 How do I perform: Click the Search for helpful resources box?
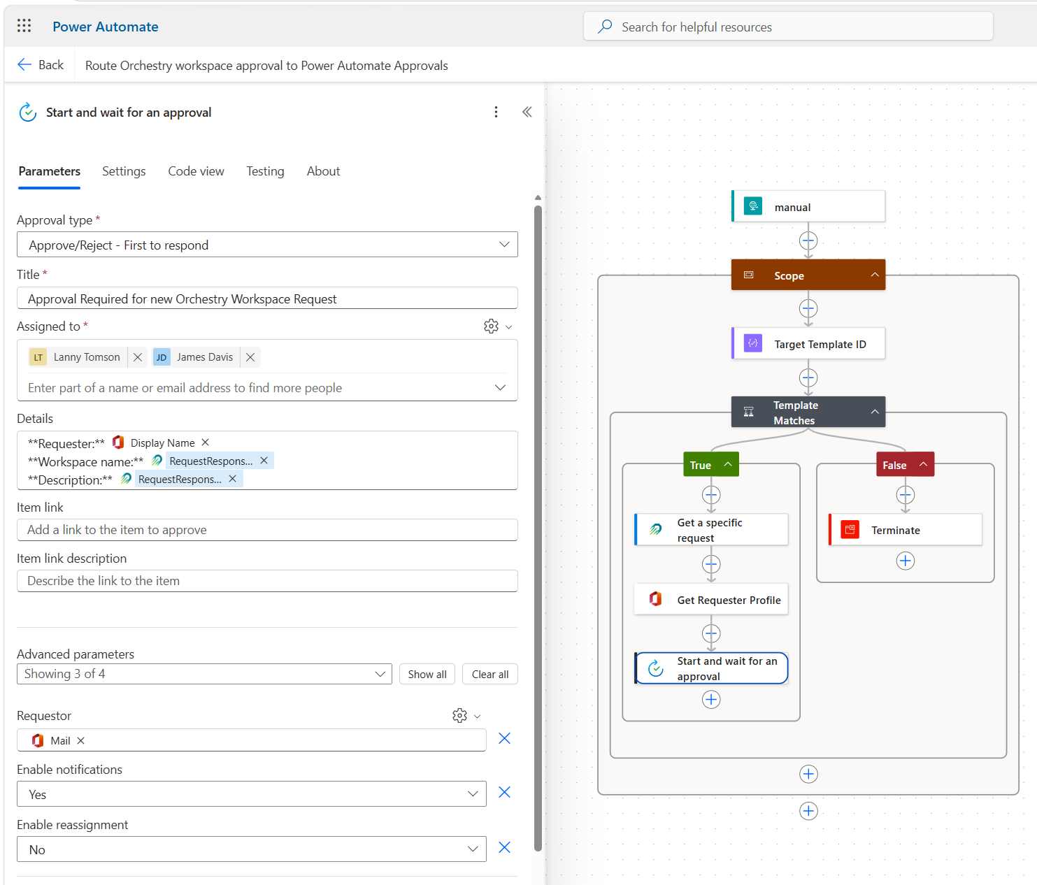(788, 27)
